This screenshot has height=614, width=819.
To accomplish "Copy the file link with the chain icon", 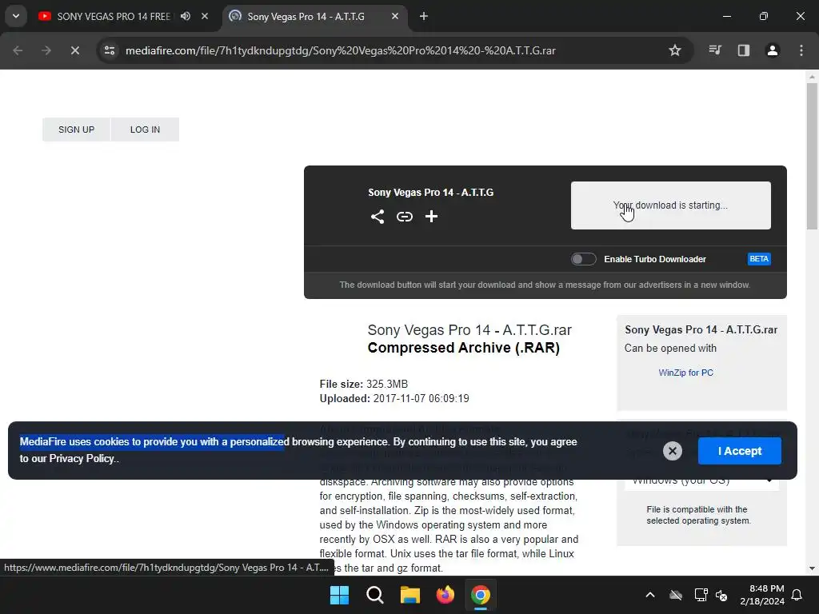I will pyautogui.click(x=404, y=217).
